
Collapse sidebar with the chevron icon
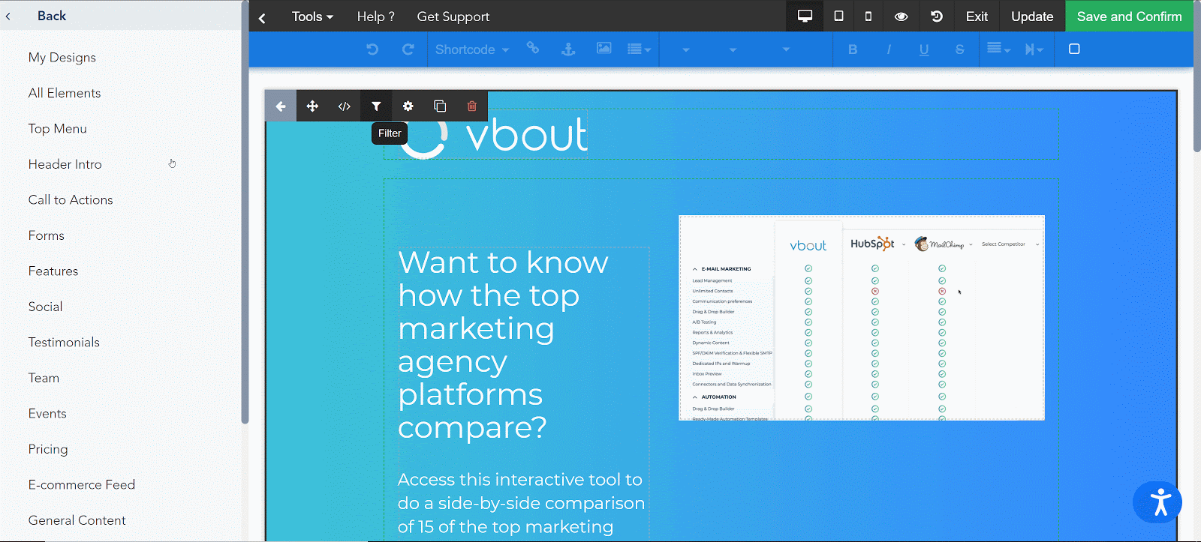262,18
